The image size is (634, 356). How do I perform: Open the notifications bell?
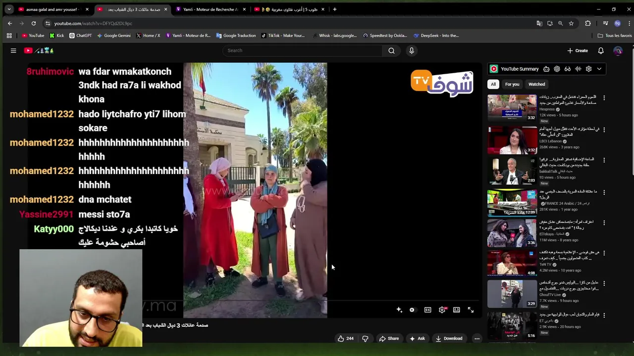tap(600, 50)
